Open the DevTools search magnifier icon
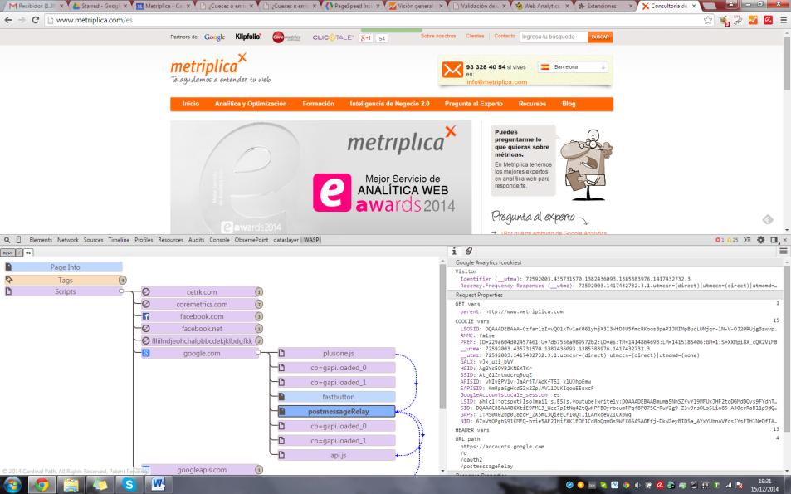Screen dimensions: 791x494 [x=7, y=240]
